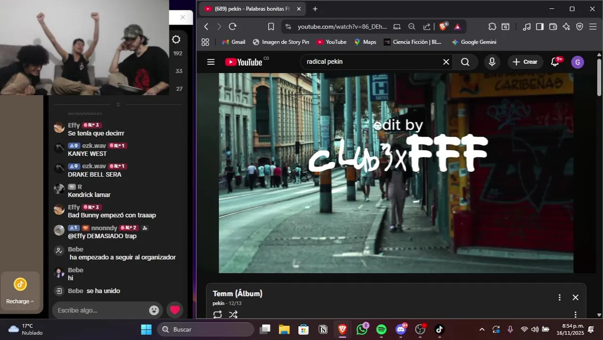The height and width of the screenshot is (340, 603).
Task: Open the apps grid in the bookmarks bar
Action: point(205,42)
